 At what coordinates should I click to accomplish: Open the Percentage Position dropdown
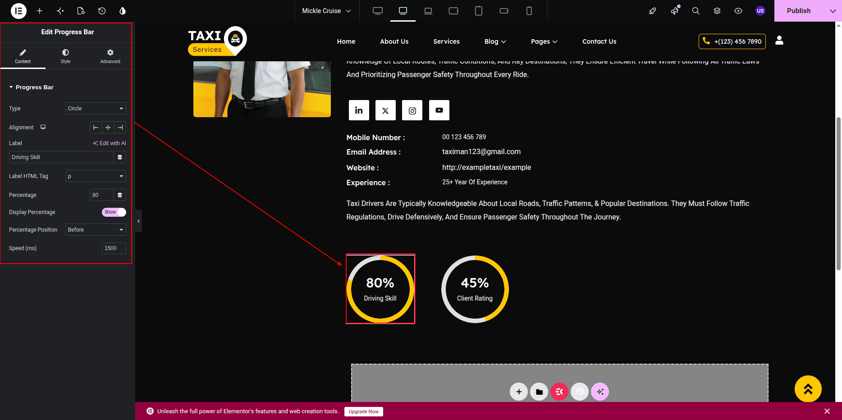[x=96, y=230]
